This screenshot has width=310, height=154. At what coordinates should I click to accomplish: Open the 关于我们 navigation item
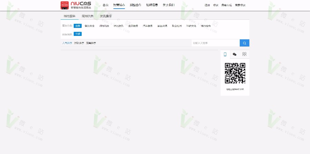(169, 5)
